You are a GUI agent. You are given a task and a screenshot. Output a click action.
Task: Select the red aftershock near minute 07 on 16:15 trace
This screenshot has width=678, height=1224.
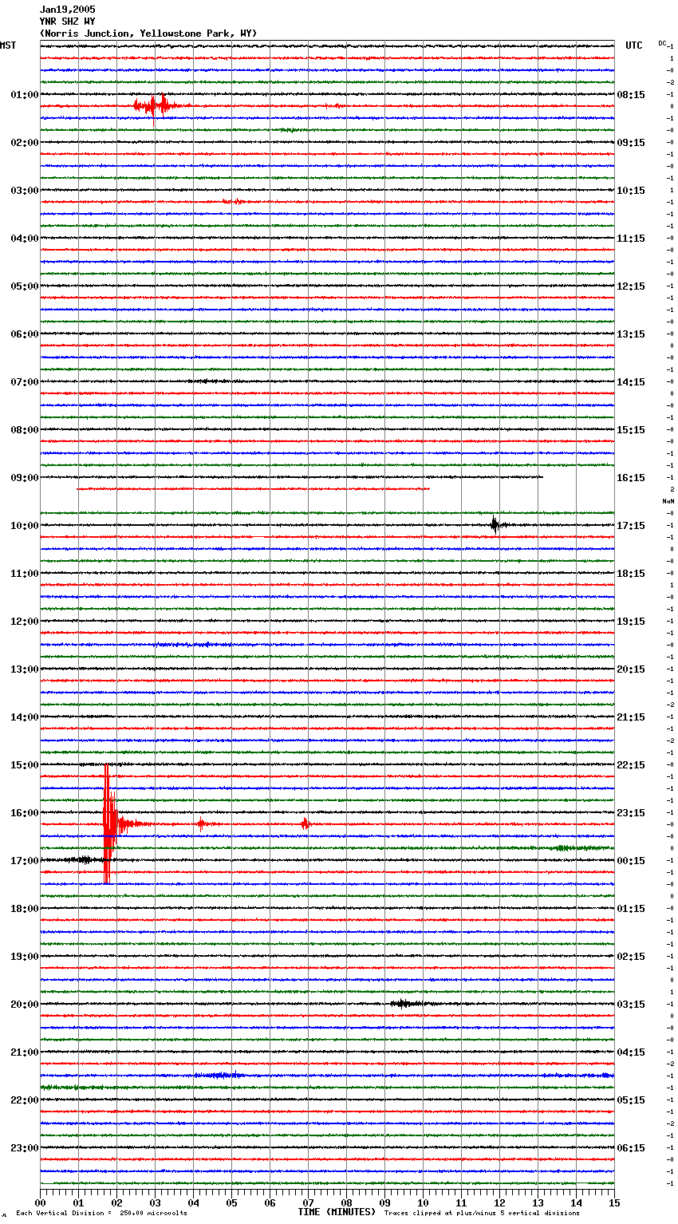[305, 823]
